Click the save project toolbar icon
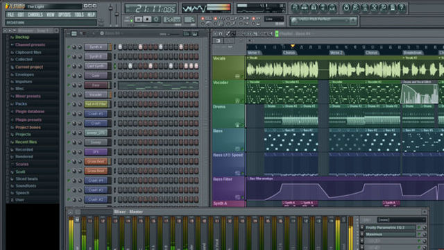 tap(355, 8)
